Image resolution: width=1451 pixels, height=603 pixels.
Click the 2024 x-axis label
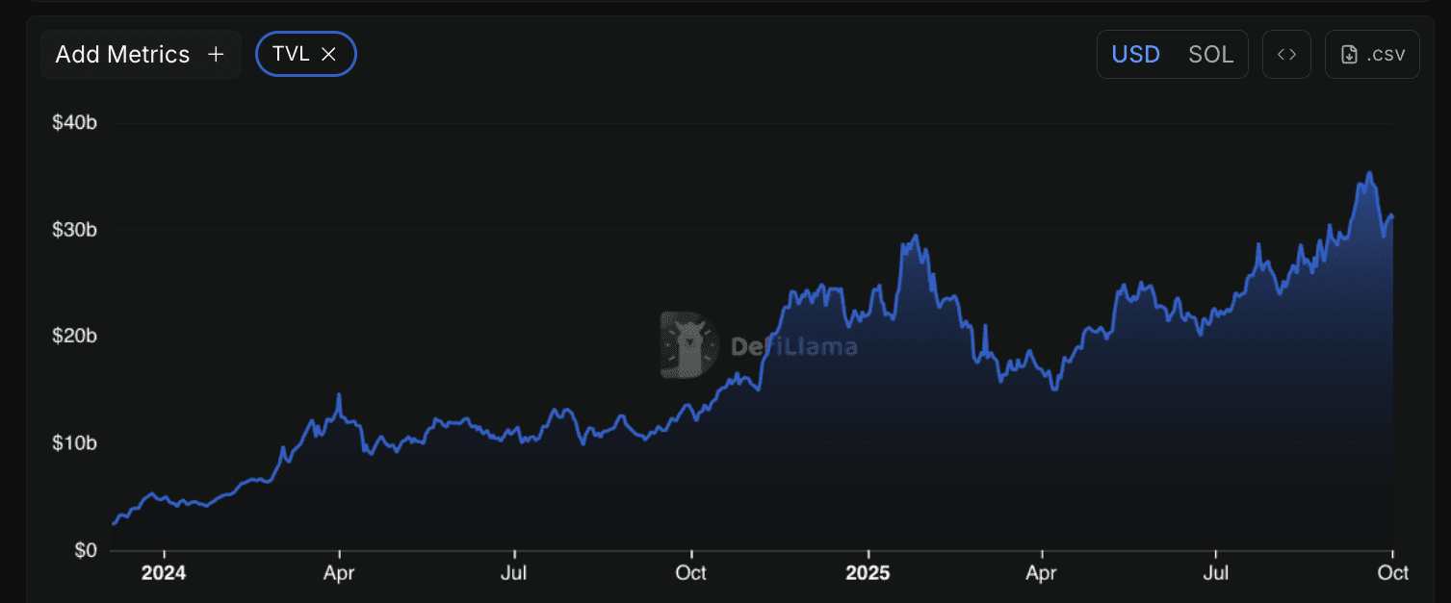pyautogui.click(x=164, y=573)
